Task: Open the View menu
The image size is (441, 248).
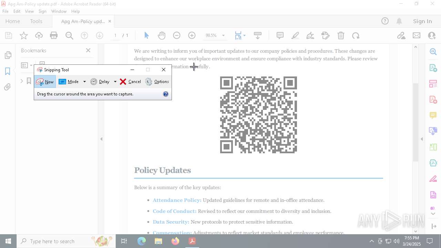Action: (x=29, y=11)
